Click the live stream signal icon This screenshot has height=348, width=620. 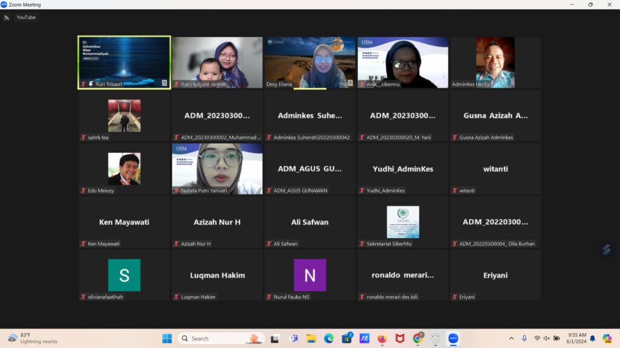tap(7, 18)
